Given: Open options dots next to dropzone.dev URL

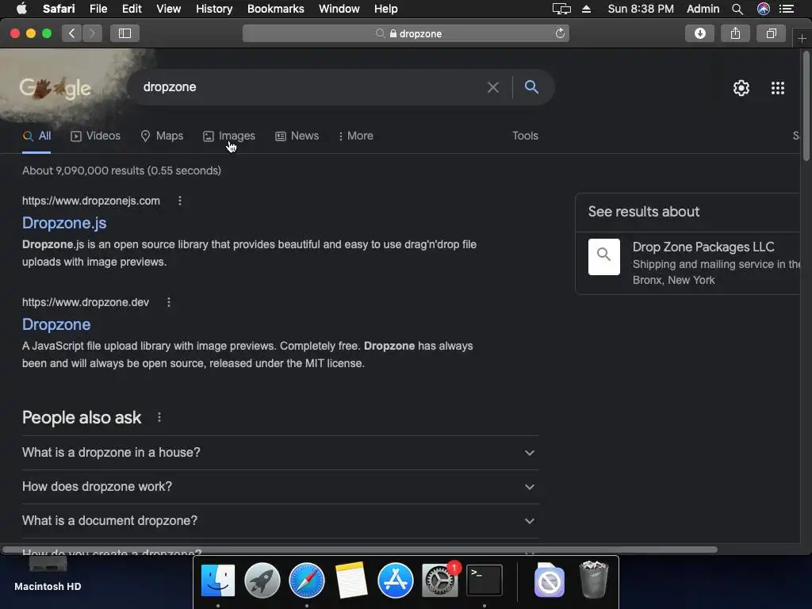Looking at the screenshot, I should coord(169,302).
